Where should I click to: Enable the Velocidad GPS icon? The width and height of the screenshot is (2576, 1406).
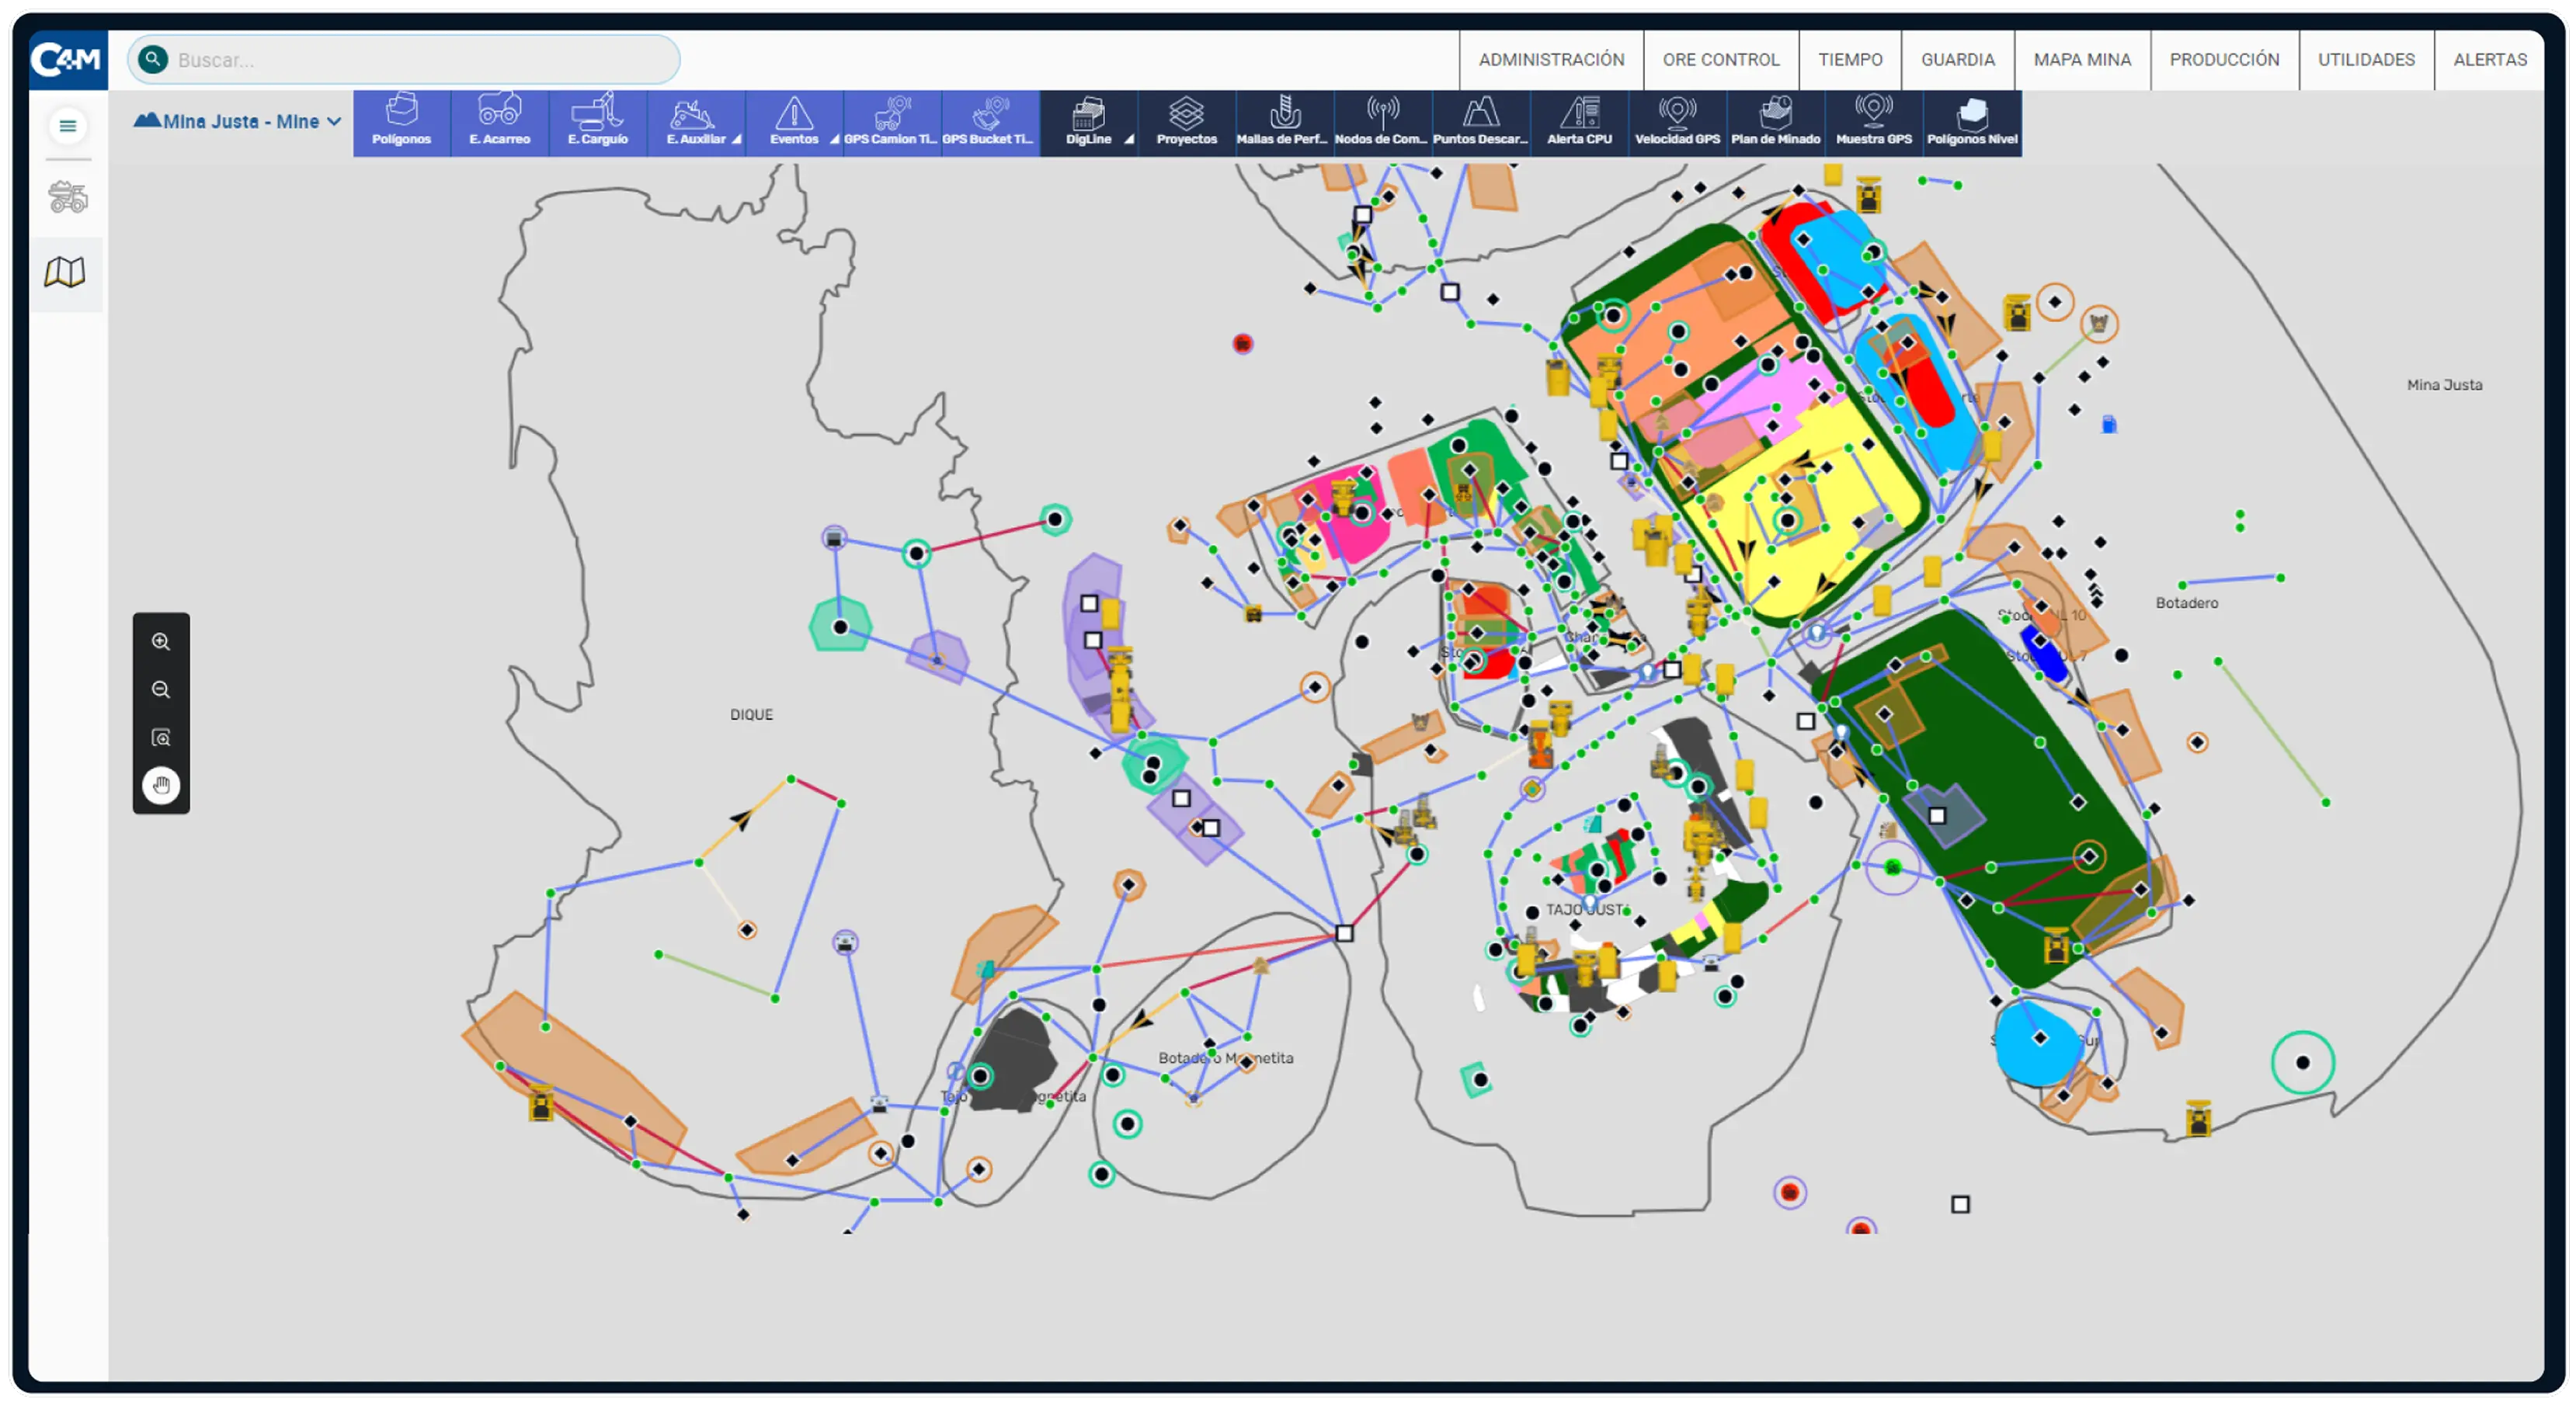click(1677, 113)
